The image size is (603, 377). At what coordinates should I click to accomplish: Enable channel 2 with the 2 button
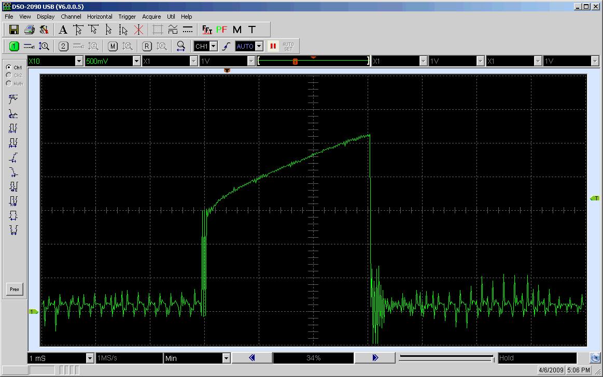(63, 46)
